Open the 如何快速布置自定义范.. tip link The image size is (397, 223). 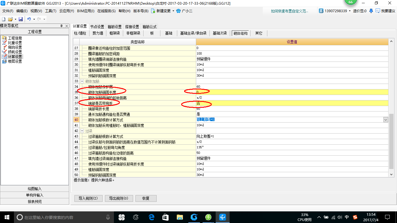tap(289, 11)
